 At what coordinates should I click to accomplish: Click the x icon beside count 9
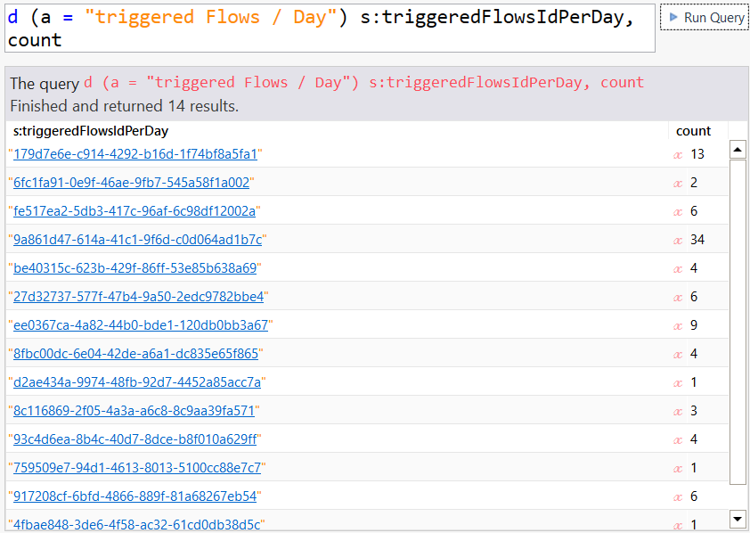tap(678, 325)
